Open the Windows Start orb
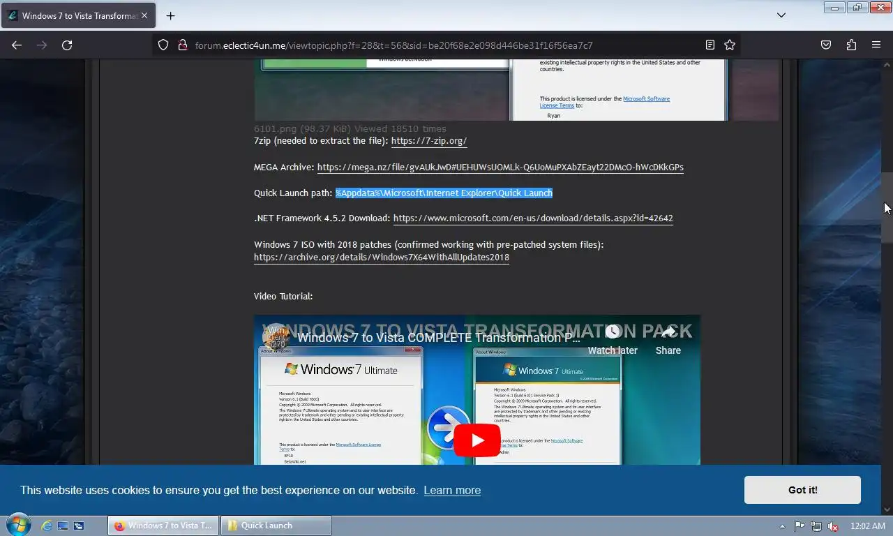893x536 pixels. tap(17, 525)
